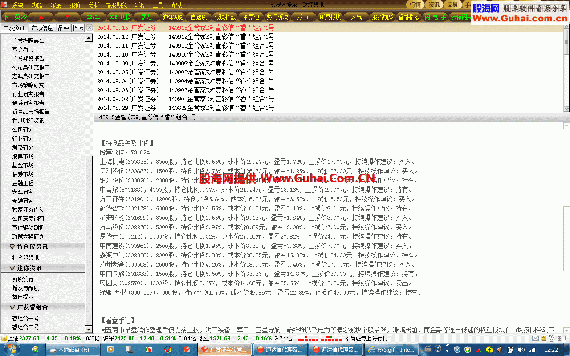Image resolution: width=570 pixels, height=356 pixels.
Task: Click the taskbar clock 12:22
Action: (551, 350)
